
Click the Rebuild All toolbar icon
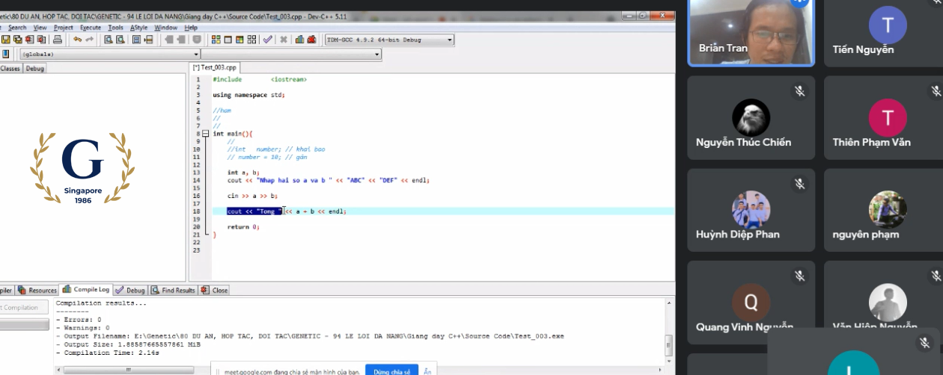pos(252,40)
